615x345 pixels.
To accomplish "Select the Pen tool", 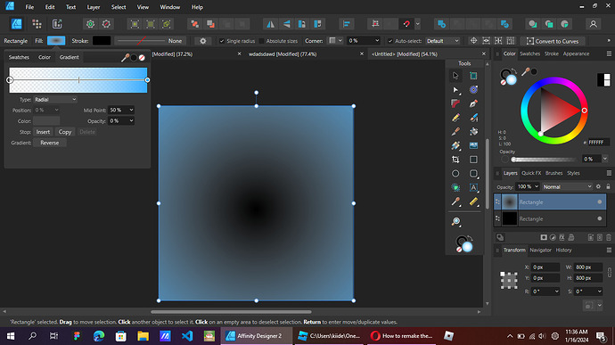I will click(473, 103).
